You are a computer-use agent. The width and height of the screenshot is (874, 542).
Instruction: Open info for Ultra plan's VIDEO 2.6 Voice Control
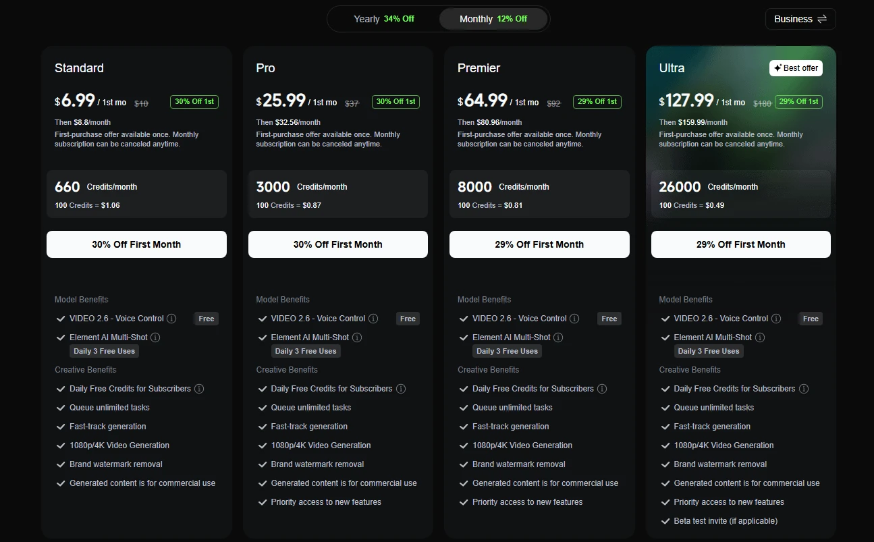coord(776,319)
